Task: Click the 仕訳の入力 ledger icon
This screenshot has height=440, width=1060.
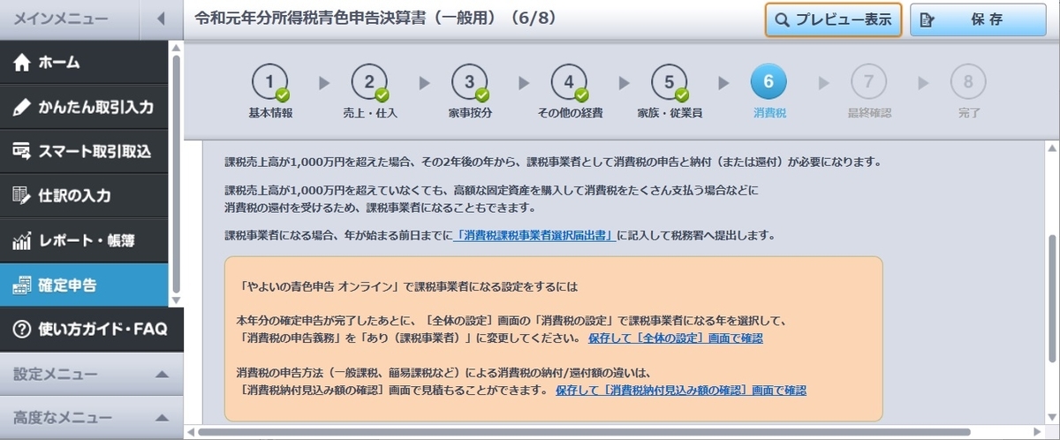Action: point(21,195)
